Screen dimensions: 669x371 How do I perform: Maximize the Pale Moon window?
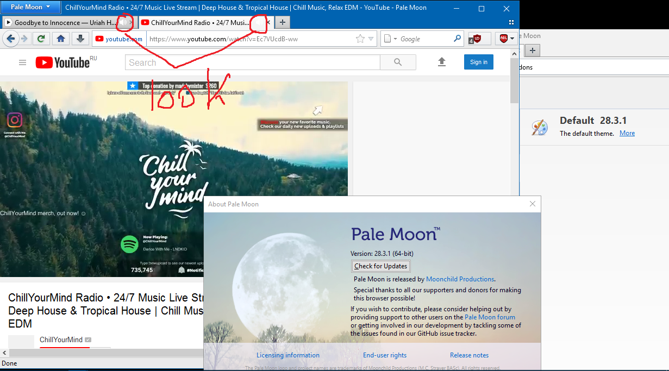[x=482, y=8]
